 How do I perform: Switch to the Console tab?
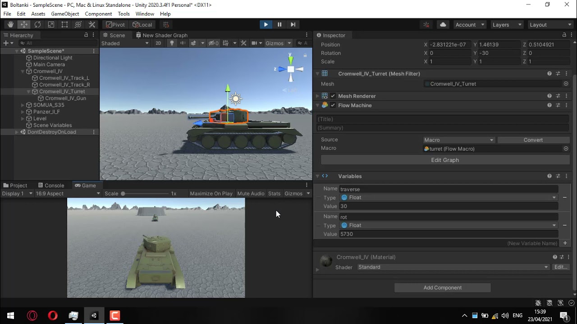tap(50, 185)
